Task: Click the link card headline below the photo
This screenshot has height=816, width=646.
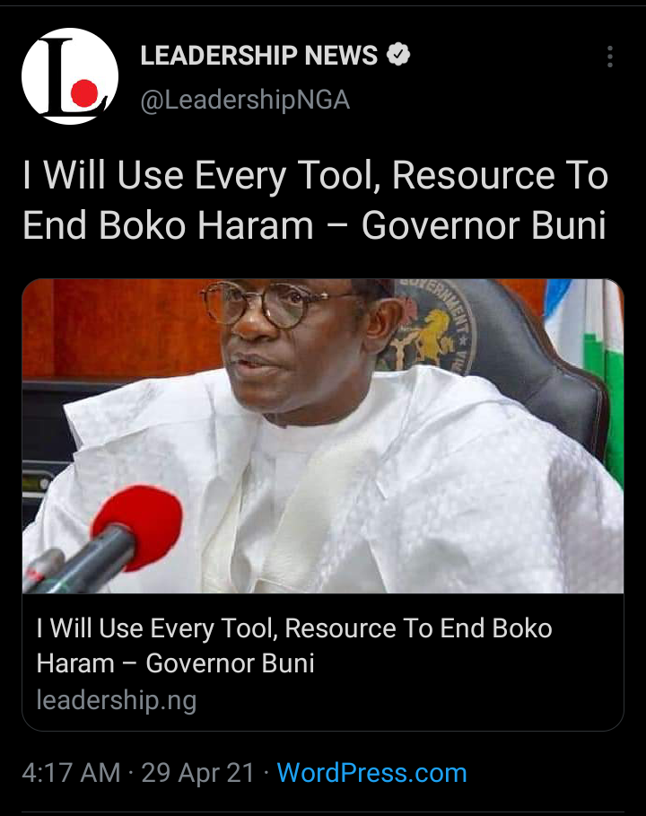Action: coord(294,645)
